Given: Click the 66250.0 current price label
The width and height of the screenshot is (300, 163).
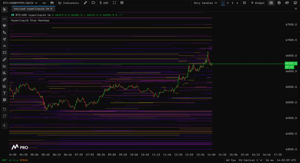Looking at the screenshot, I should [291, 63].
